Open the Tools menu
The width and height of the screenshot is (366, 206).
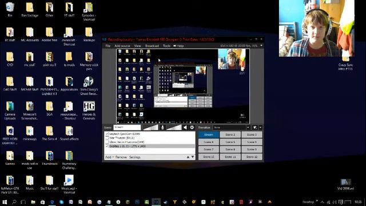166,46
